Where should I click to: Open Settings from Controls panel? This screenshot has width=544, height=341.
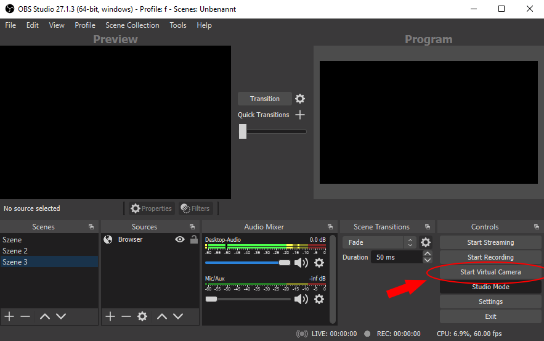[490, 302]
